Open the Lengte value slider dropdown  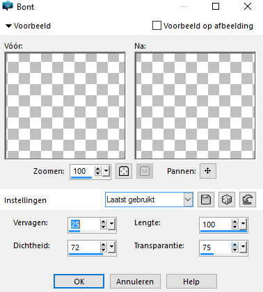coord(243,224)
